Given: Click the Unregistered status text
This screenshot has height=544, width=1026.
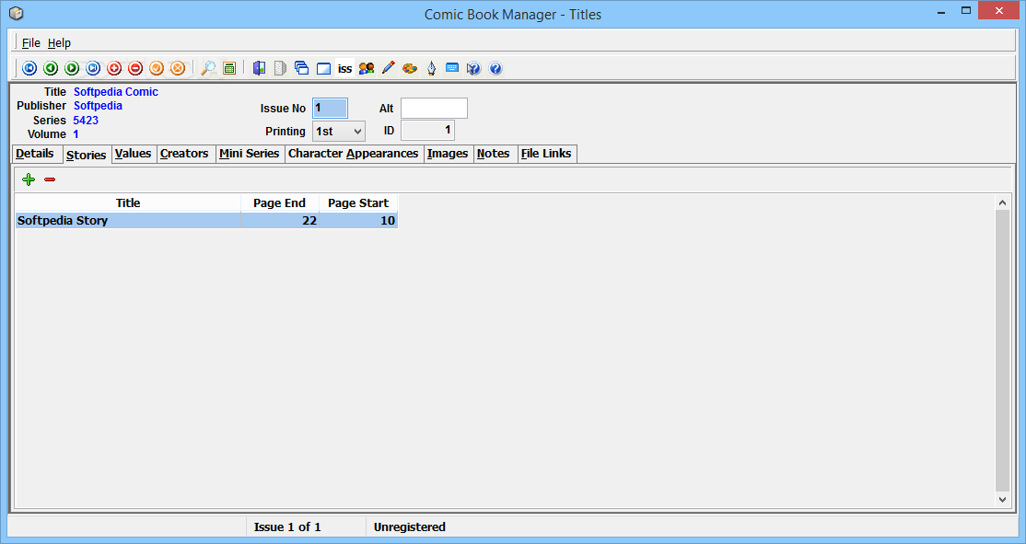Looking at the screenshot, I should 410,527.
